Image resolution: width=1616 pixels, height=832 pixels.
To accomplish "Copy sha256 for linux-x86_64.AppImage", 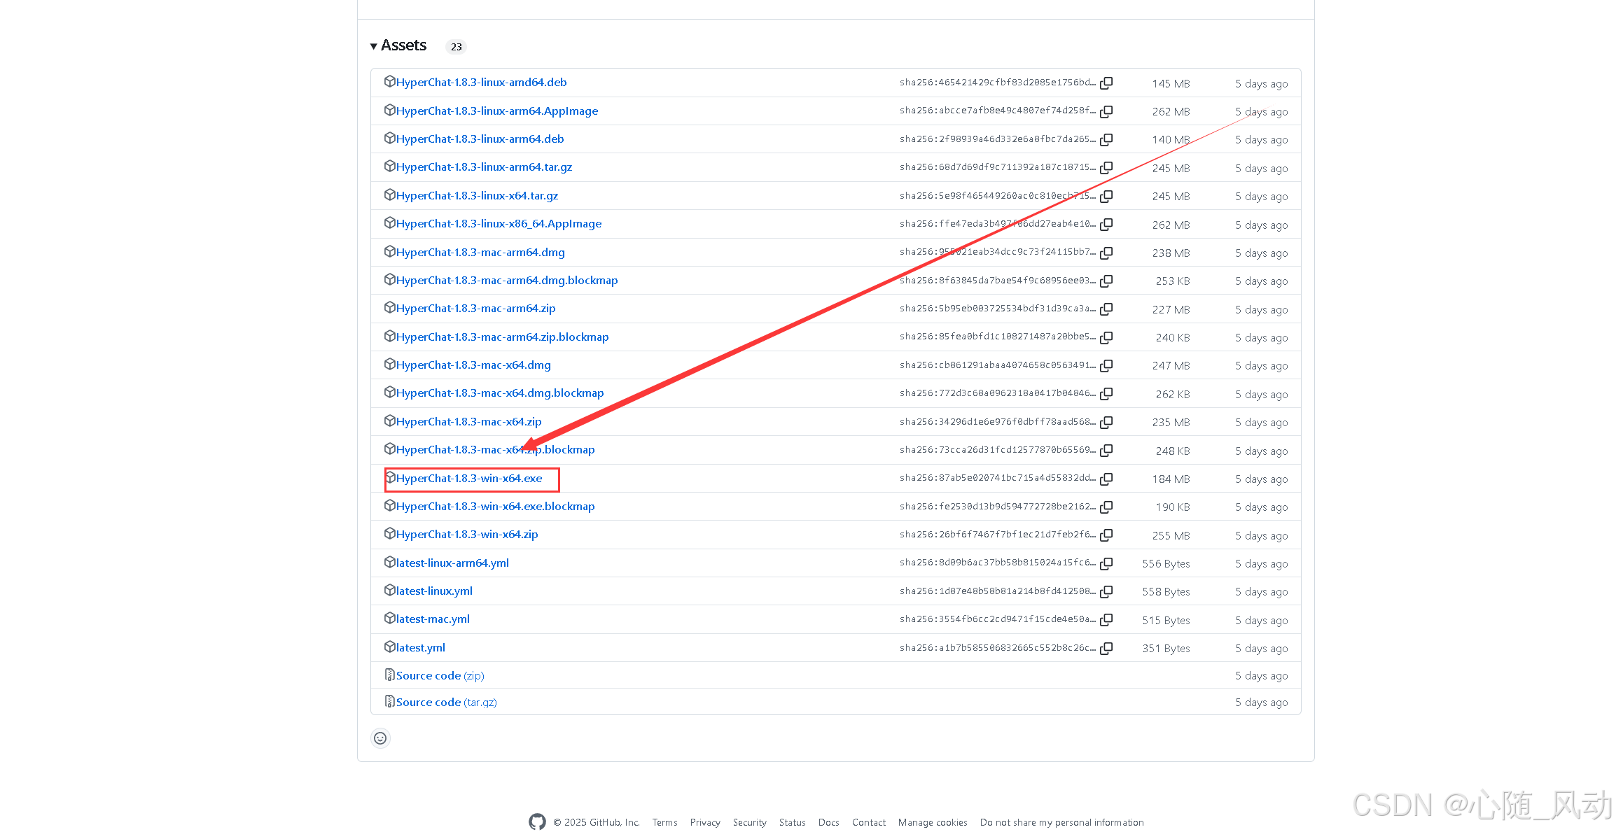I will click(1106, 225).
